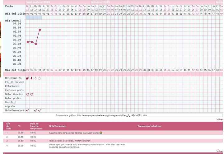Click the Factores pertu row label
Screen dimensions: 224x154
15,90
